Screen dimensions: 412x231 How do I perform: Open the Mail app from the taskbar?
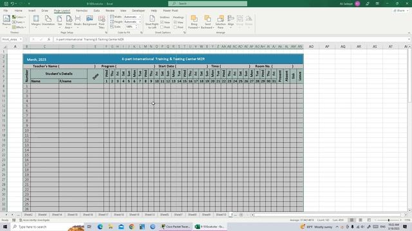[121, 227]
